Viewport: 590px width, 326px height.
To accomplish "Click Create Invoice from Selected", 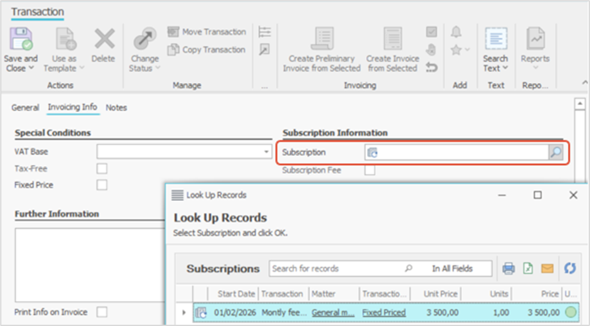I will coord(392,49).
